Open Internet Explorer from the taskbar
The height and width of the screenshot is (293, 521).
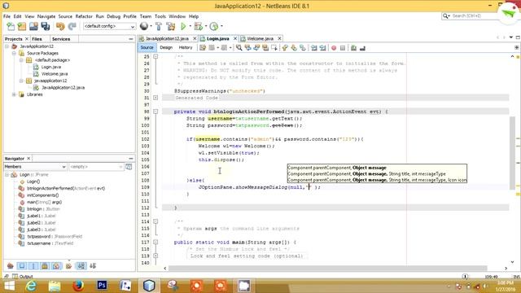pyautogui.click(x=31, y=286)
